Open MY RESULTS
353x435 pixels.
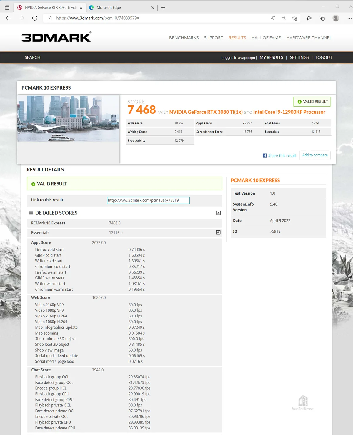tap(271, 57)
